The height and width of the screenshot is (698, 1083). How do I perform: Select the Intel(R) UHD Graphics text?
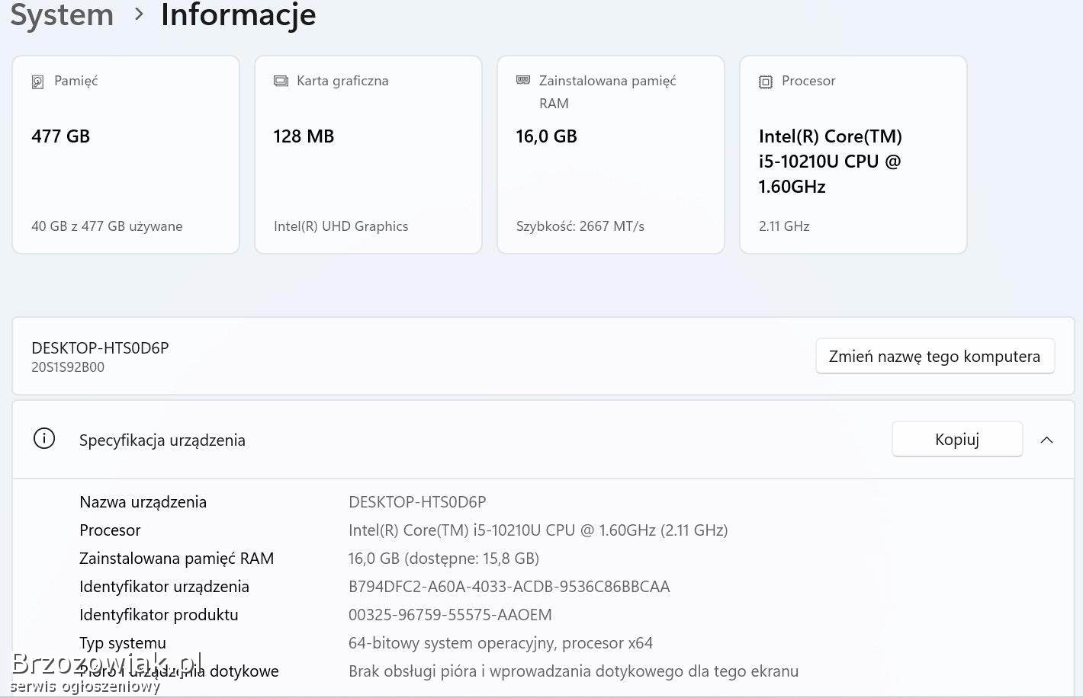coord(341,226)
